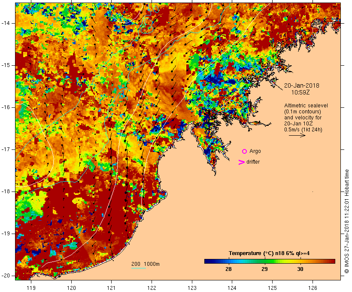This screenshot has height=292, width=352.
Task: Click the '20-Jan-2018' date label
Action: (x=302, y=85)
